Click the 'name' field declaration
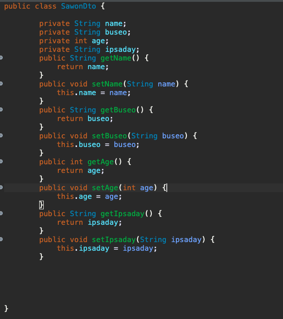The height and width of the screenshot is (319, 283). [113, 24]
